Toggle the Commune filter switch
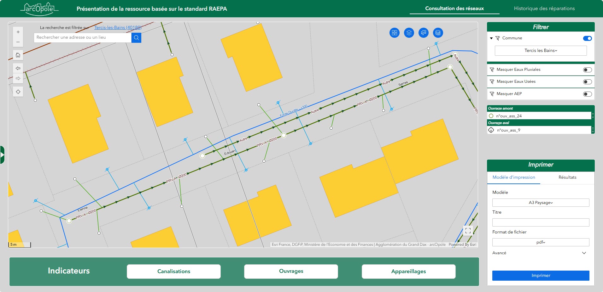603x292 pixels. point(587,38)
